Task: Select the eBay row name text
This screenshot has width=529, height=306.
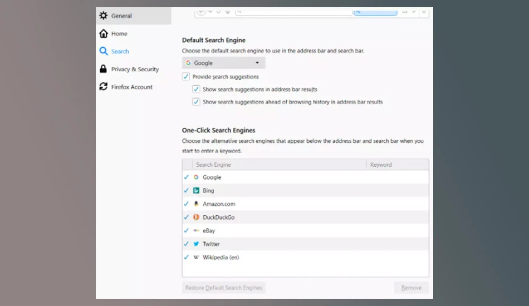Action: pyautogui.click(x=209, y=230)
